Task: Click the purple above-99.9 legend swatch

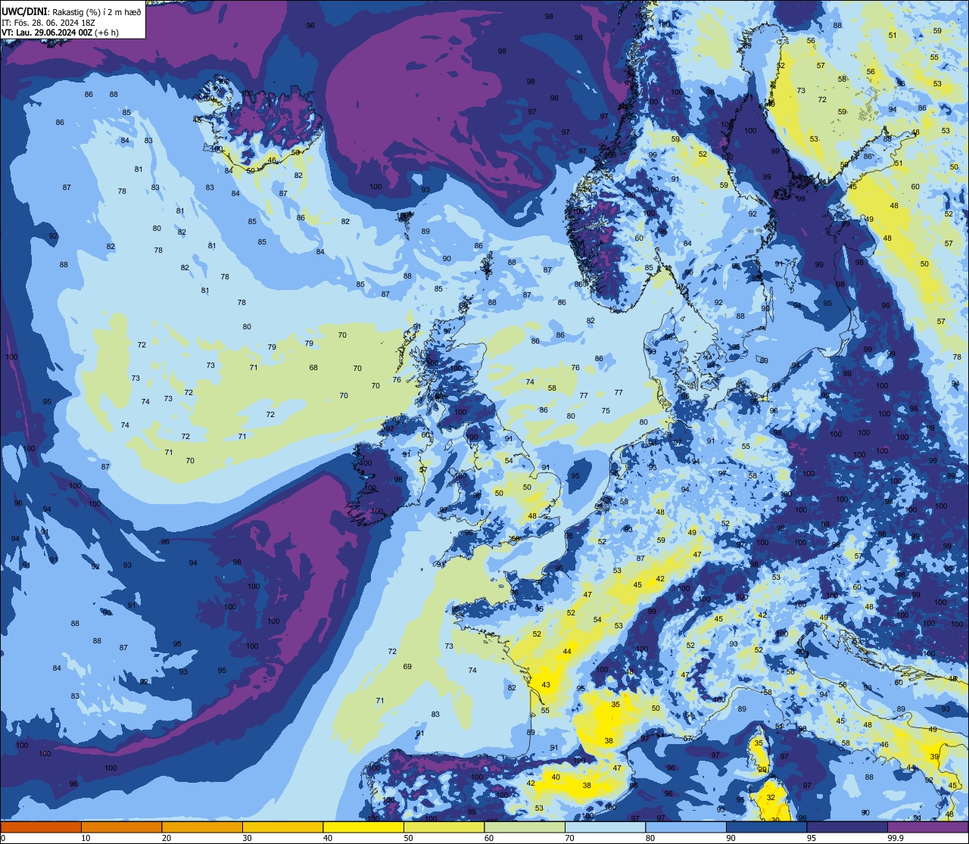Action: [927, 827]
